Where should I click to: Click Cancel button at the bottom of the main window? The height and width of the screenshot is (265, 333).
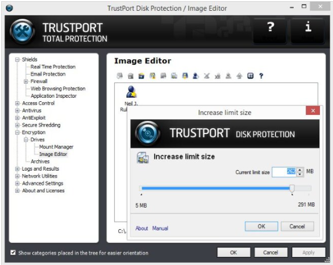tap(270, 252)
